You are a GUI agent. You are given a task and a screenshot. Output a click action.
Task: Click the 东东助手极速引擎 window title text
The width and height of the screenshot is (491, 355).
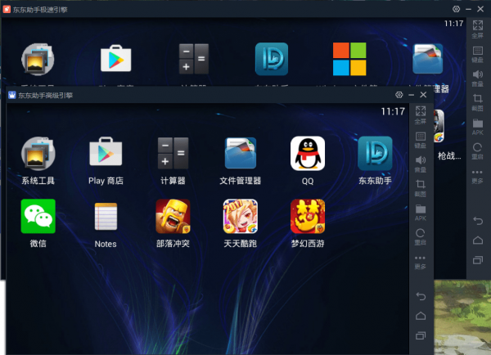40,10
